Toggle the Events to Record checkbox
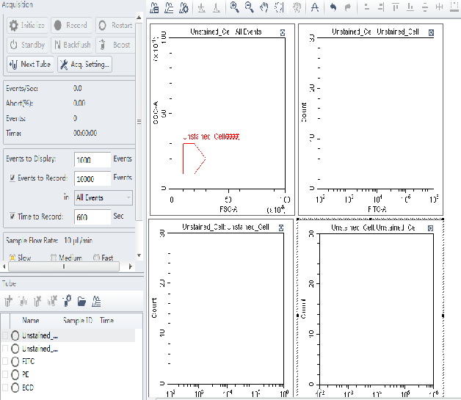 pyautogui.click(x=12, y=178)
